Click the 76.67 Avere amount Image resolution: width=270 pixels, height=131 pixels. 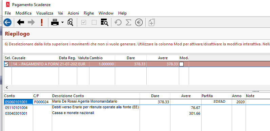pos(195,108)
